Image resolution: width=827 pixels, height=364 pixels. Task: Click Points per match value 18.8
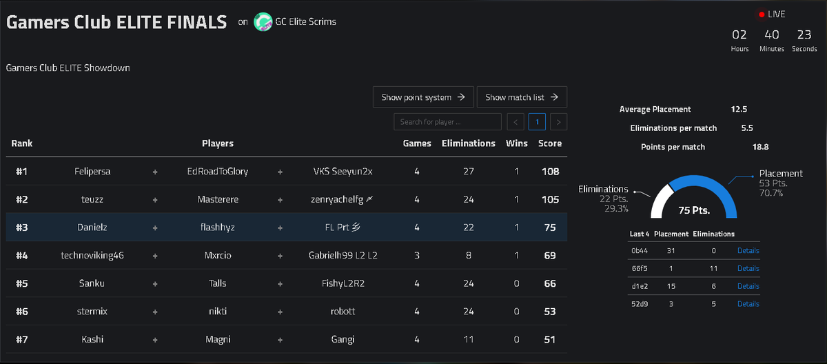[x=761, y=147]
